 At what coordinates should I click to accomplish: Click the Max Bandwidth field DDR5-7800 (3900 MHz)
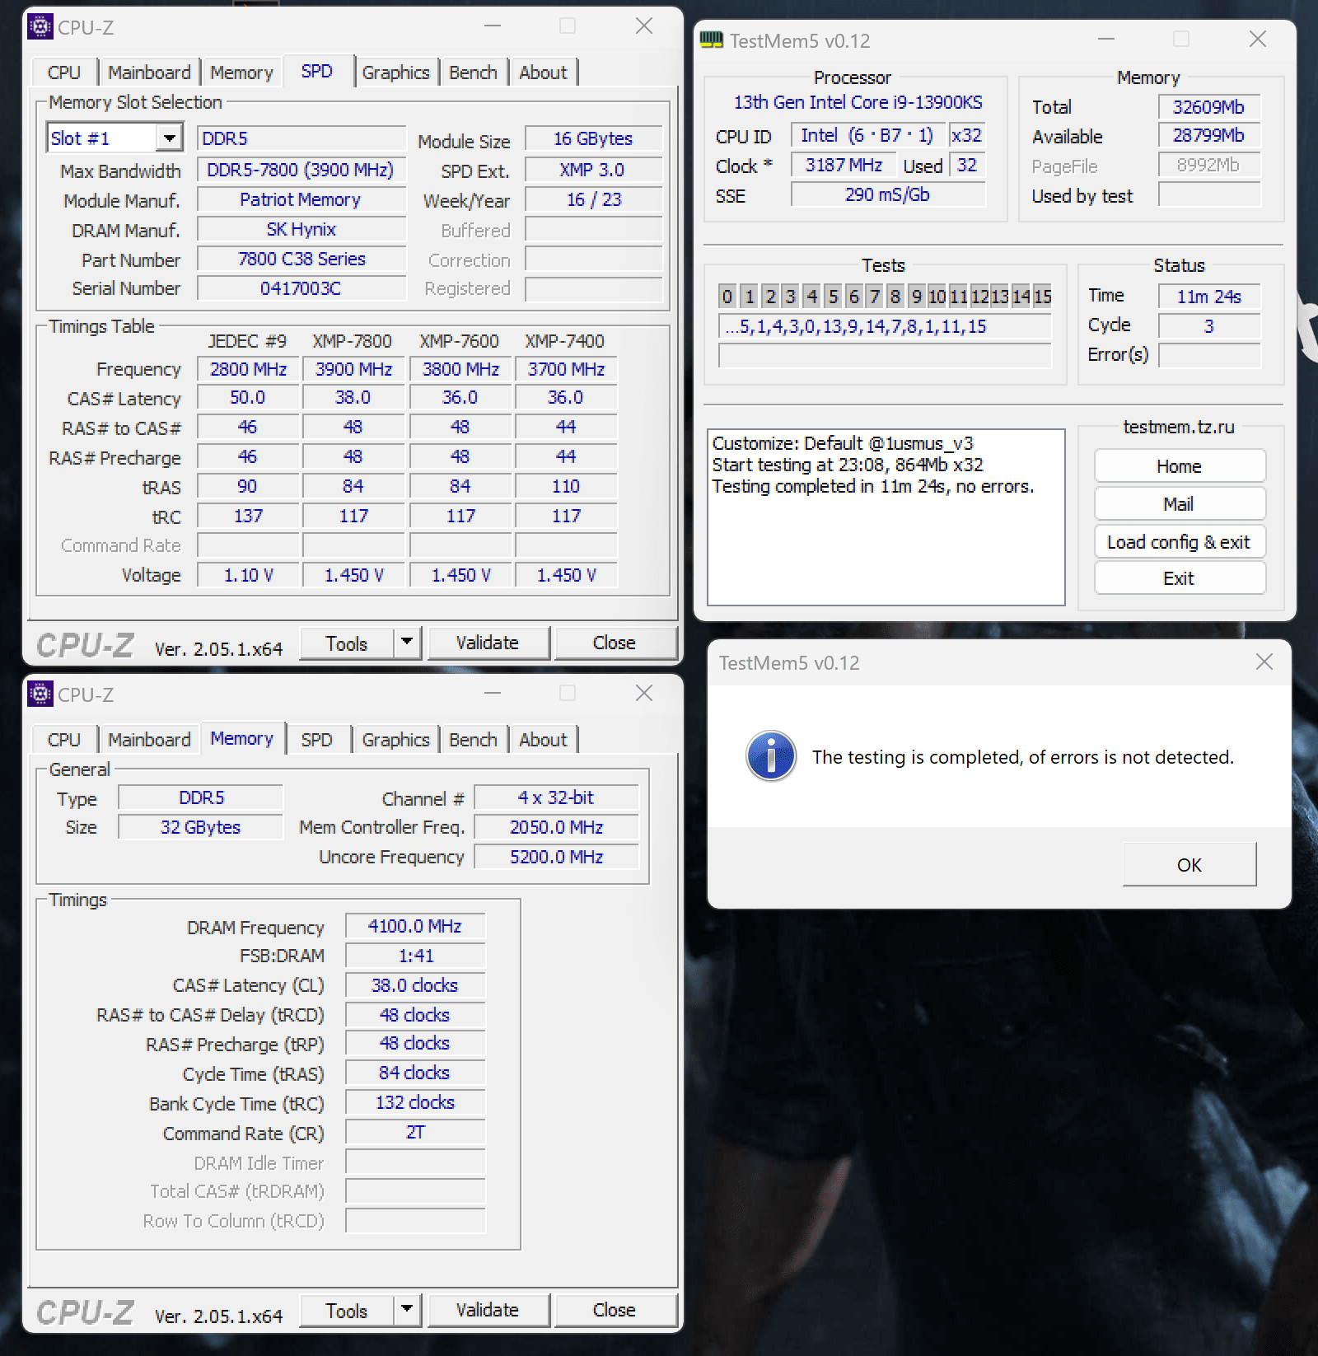click(301, 170)
